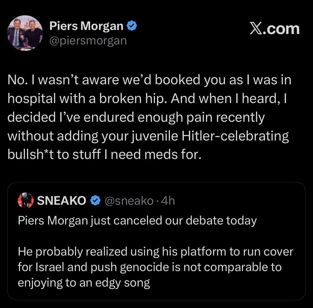This screenshot has width=313, height=308.
Task: Click the X logo in the X.com watermark
Action: 256,29
